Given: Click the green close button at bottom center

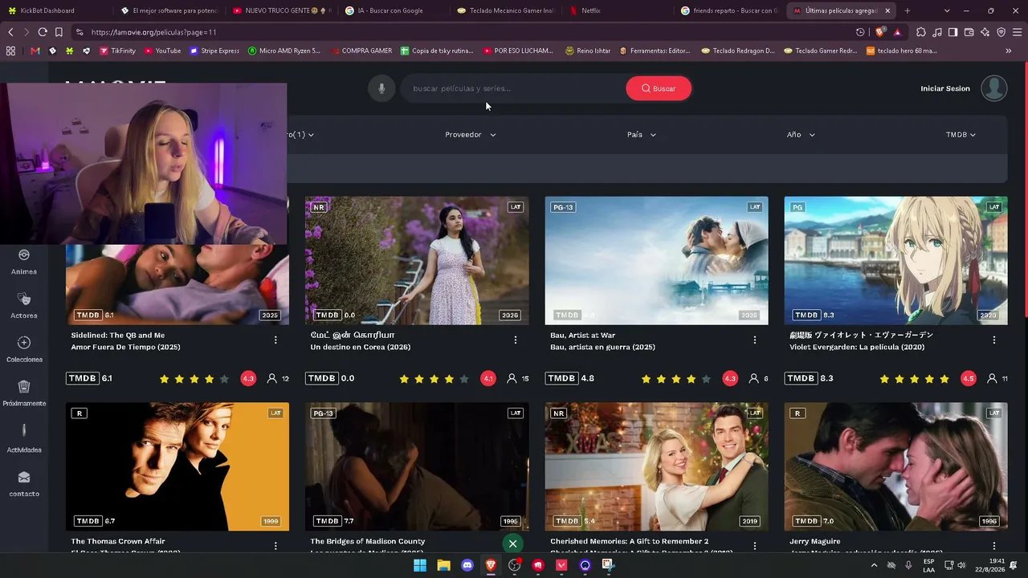Looking at the screenshot, I should coord(512,543).
